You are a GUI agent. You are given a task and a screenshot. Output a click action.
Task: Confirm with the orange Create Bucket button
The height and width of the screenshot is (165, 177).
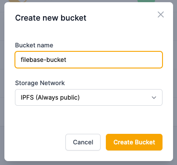point(134,142)
